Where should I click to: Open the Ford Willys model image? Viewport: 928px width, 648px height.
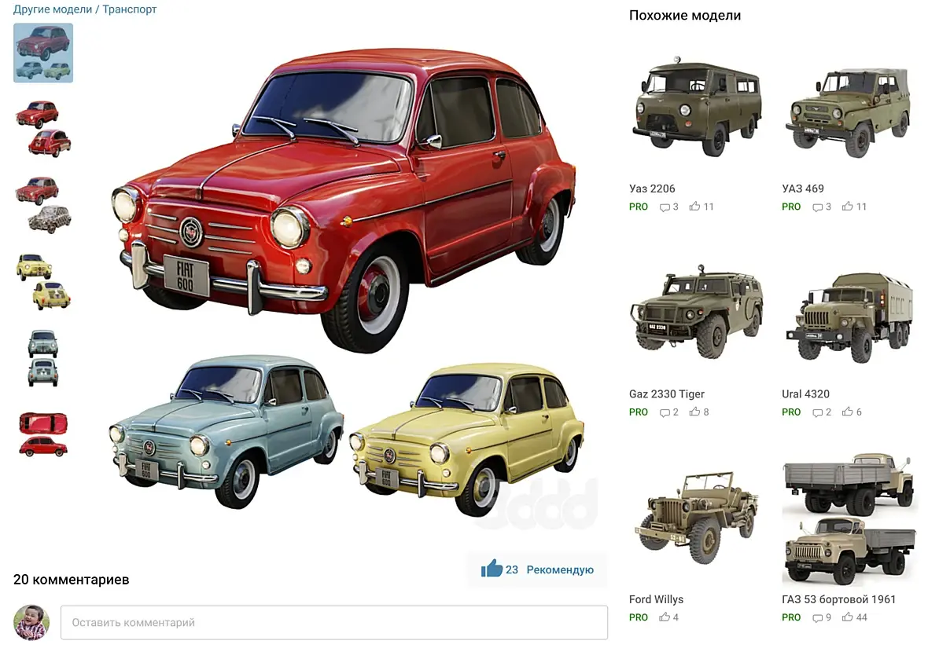point(696,518)
